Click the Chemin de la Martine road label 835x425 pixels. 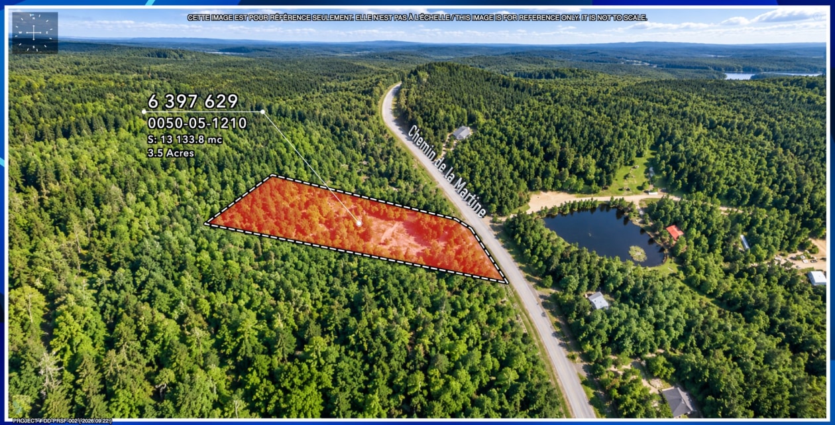pos(447,170)
